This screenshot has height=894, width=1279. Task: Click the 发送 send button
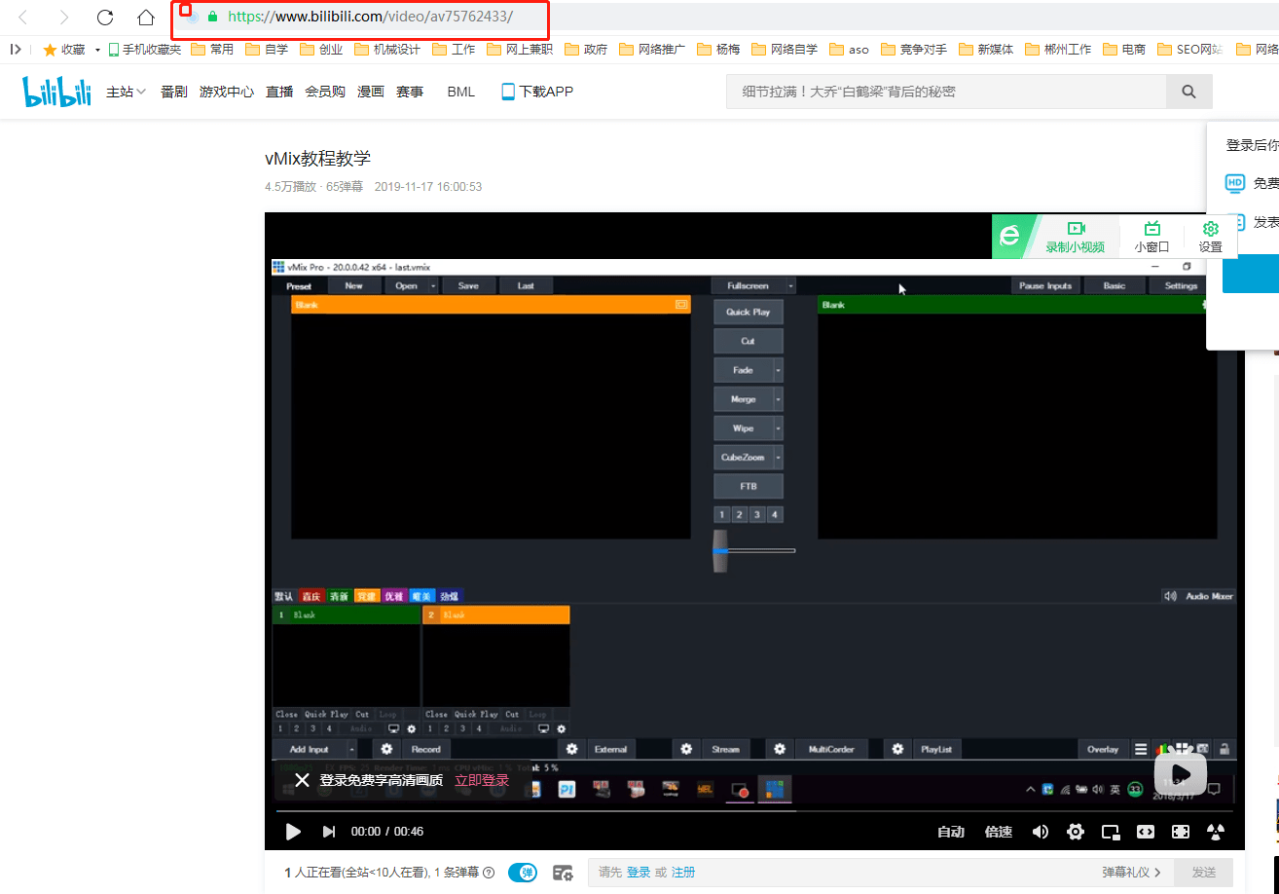pos(1204,873)
